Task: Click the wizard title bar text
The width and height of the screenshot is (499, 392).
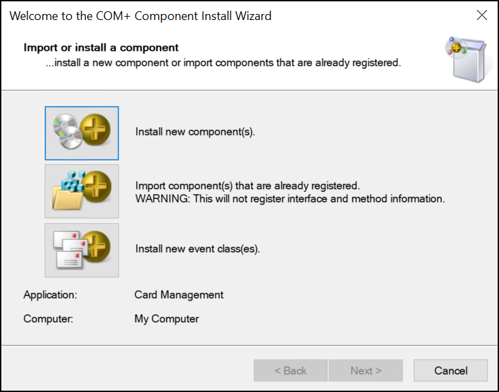Action: pyautogui.click(x=141, y=15)
